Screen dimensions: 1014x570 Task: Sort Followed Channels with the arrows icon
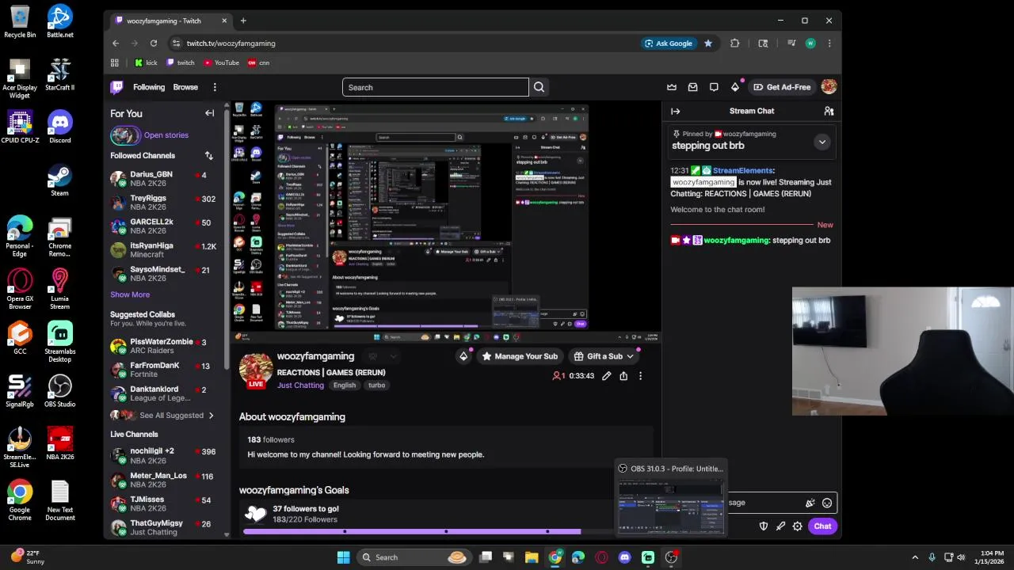click(209, 156)
